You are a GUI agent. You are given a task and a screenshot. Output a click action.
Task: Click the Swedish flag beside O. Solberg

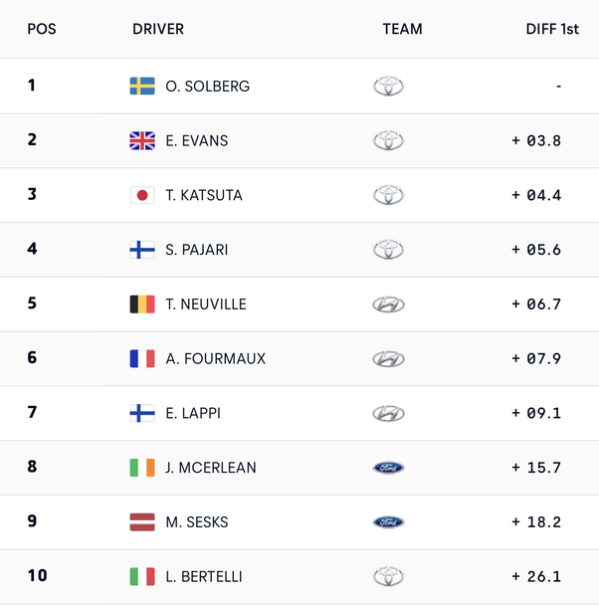[x=142, y=87]
